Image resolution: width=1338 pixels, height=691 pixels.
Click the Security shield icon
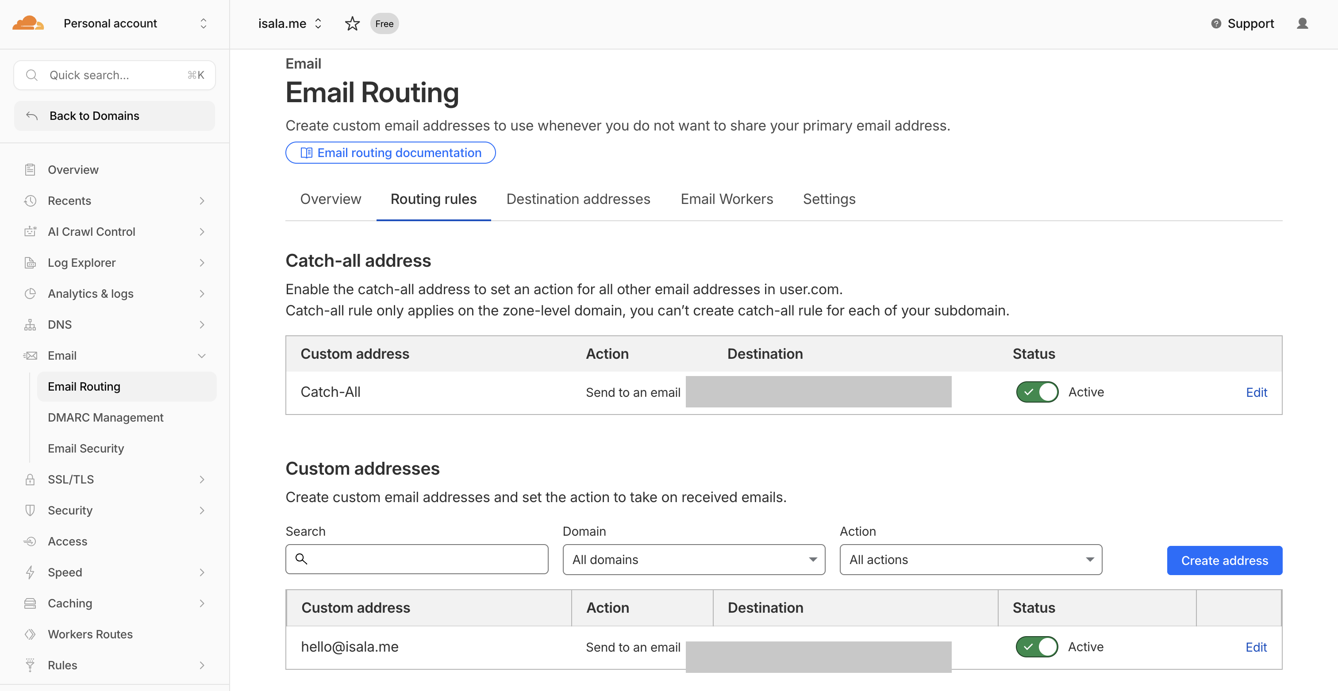30,511
